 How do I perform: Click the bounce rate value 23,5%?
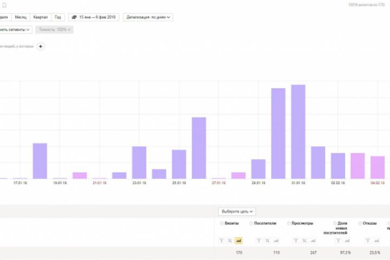click(x=375, y=252)
